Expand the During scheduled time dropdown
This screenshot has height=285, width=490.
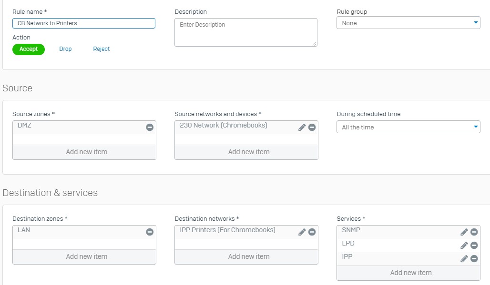[x=408, y=127]
